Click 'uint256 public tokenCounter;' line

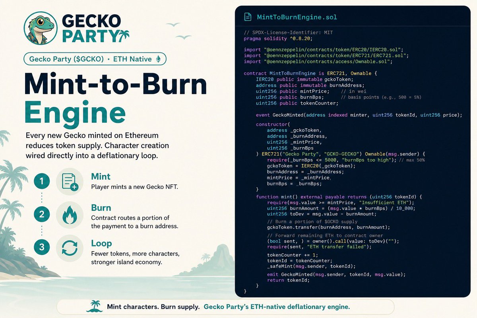tap(297, 103)
